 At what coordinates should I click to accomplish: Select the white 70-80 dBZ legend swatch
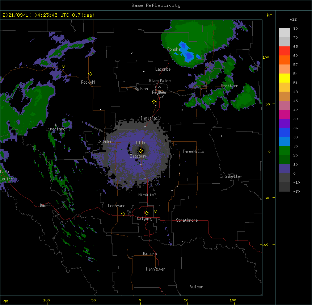pos(284,33)
